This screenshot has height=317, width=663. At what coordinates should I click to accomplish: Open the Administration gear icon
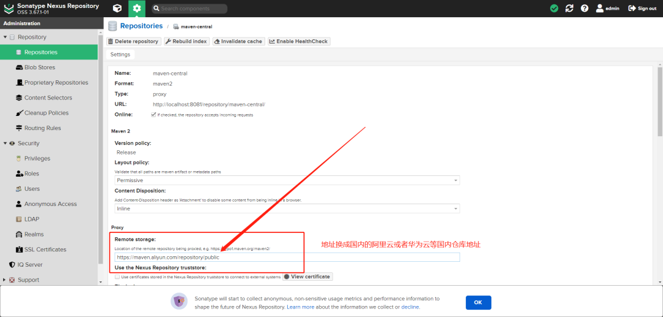(136, 9)
